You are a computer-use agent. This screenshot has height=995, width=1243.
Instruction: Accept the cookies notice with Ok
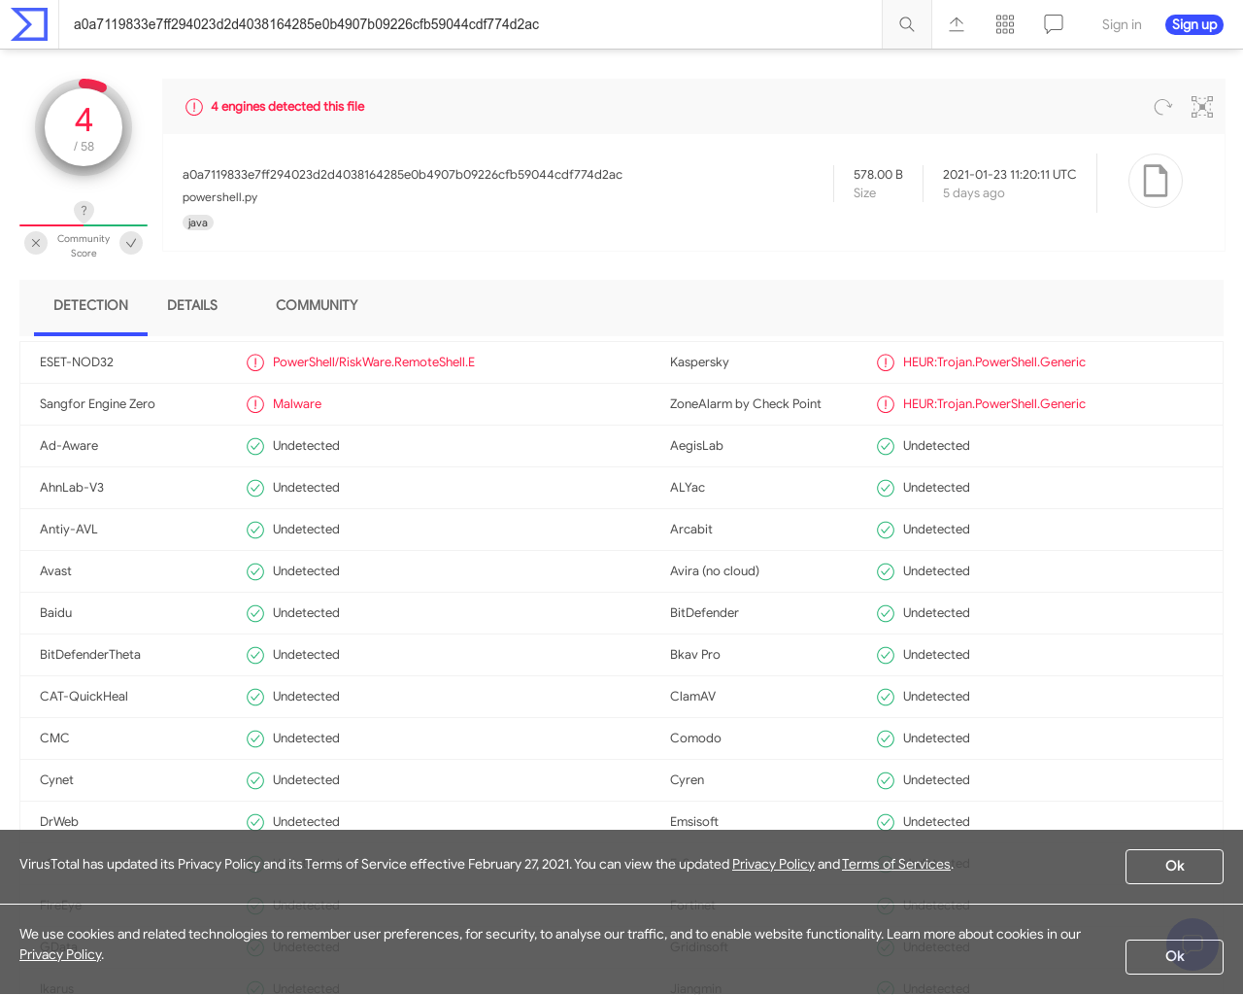point(1174,956)
